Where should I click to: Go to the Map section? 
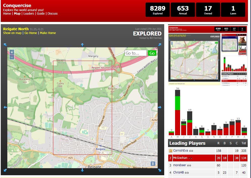[17, 14]
